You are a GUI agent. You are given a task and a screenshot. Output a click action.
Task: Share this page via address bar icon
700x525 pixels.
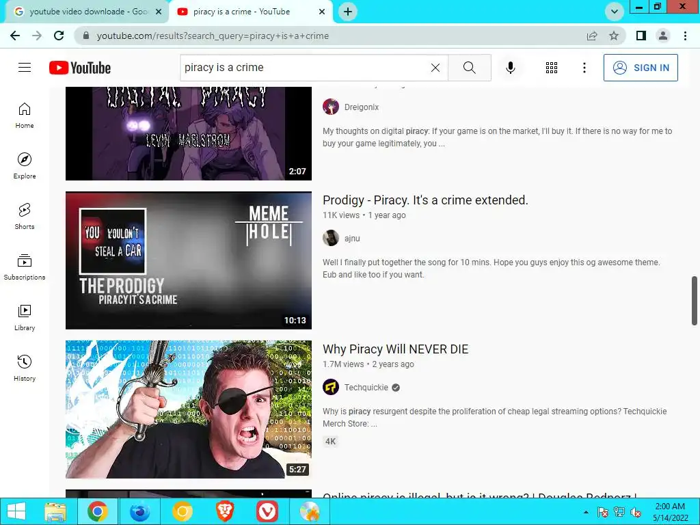click(592, 36)
